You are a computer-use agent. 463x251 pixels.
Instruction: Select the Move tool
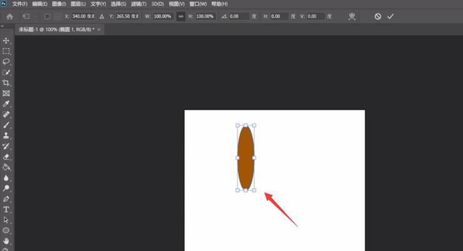(6, 41)
